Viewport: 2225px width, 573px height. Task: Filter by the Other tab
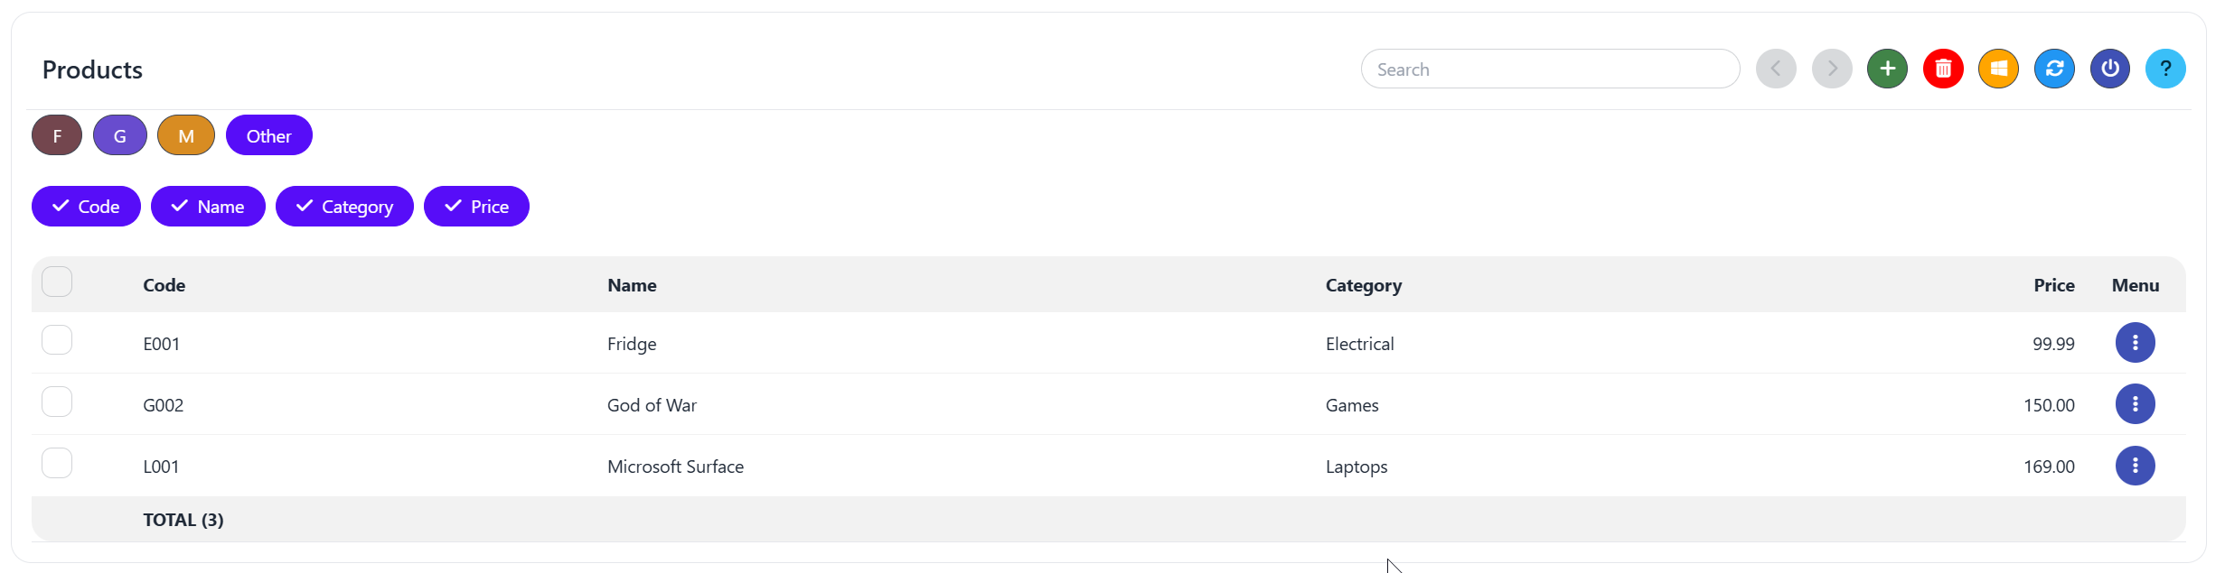[268, 135]
